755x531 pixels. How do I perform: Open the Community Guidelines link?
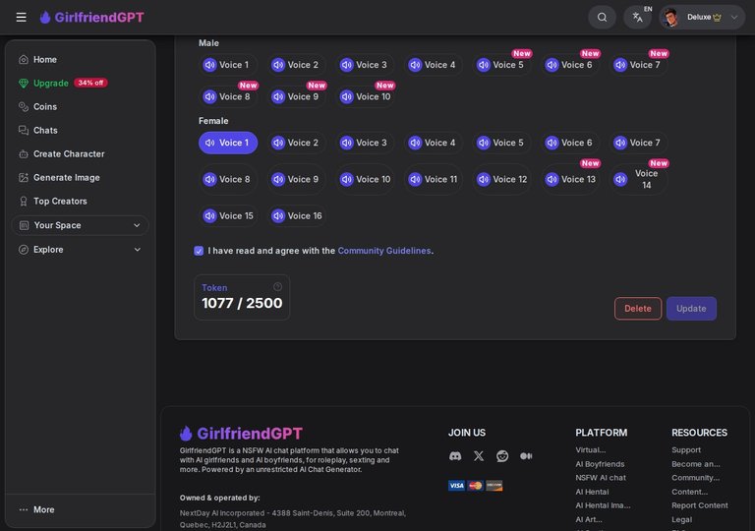point(383,251)
